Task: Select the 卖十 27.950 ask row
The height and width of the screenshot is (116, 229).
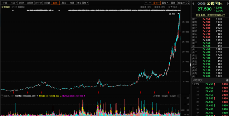Action: click(210, 19)
